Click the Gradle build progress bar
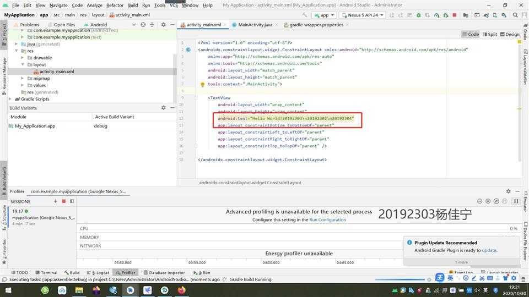Viewport: 529px width, 297px height. [x=400, y=279]
